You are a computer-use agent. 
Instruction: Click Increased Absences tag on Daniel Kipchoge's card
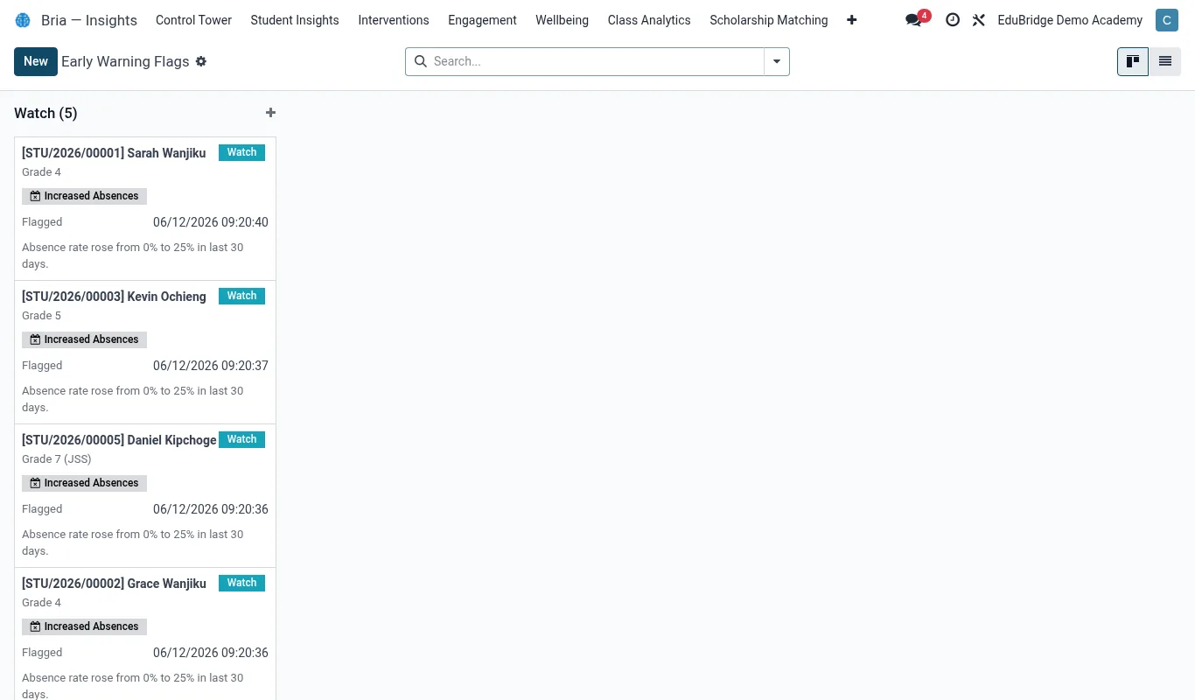click(84, 483)
